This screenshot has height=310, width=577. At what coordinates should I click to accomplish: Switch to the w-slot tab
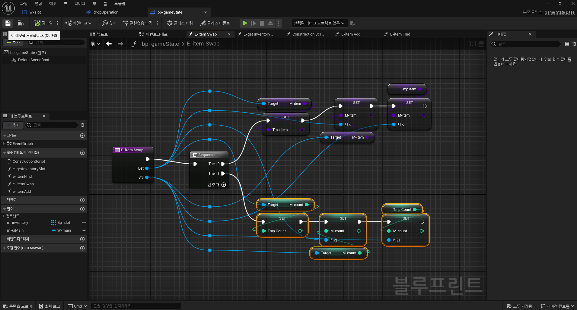(x=35, y=12)
